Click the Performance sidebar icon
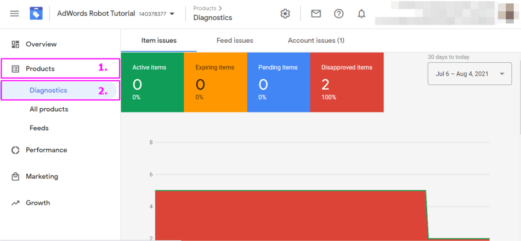The height and width of the screenshot is (241, 521). tap(15, 150)
